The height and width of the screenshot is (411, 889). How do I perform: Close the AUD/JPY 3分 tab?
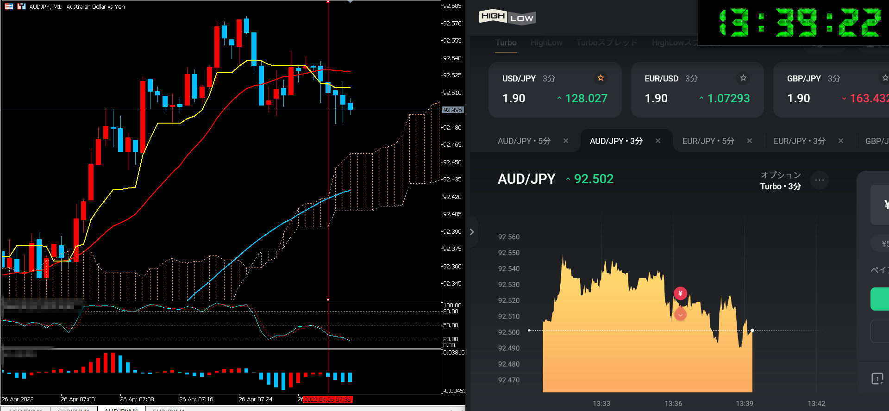pyautogui.click(x=658, y=141)
